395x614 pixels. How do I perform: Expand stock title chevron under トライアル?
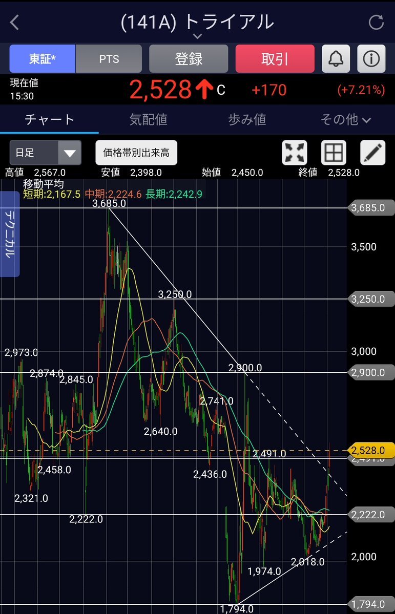[x=198, y=36]
